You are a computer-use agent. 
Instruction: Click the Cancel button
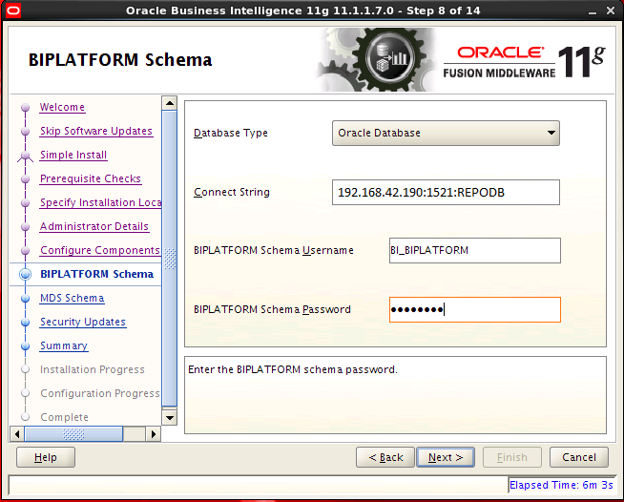tap(579, 457)
